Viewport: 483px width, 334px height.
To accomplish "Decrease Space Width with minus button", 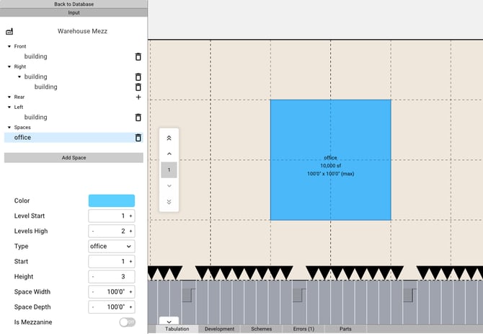I will click(93, 292).
